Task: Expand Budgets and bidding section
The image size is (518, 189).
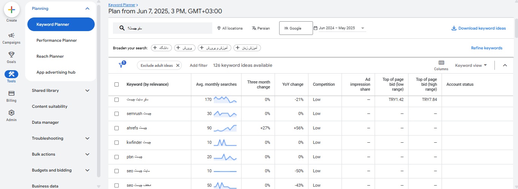Action: 87,170
